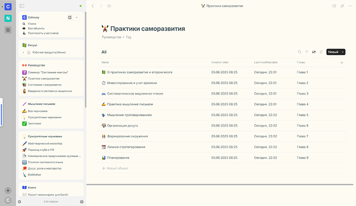356x206 pixels.
Task: Click the horizontal scrollbar below the table
Action: tap(220, 184)
